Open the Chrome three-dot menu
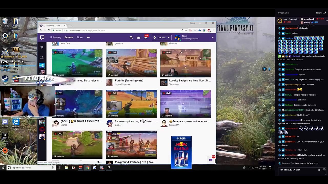Image resolution: width=328 pixels, height=184 pixels. pyautogui.click(x=213, y=30)
